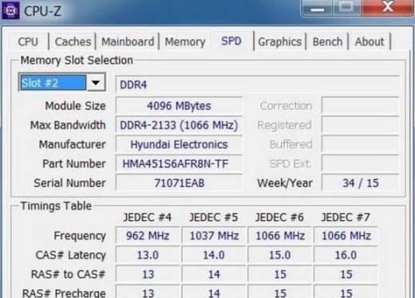Screen dimensions: 415x298
Task: Click the Module Size 4096 MBytes field
Action: click(179, 106)
